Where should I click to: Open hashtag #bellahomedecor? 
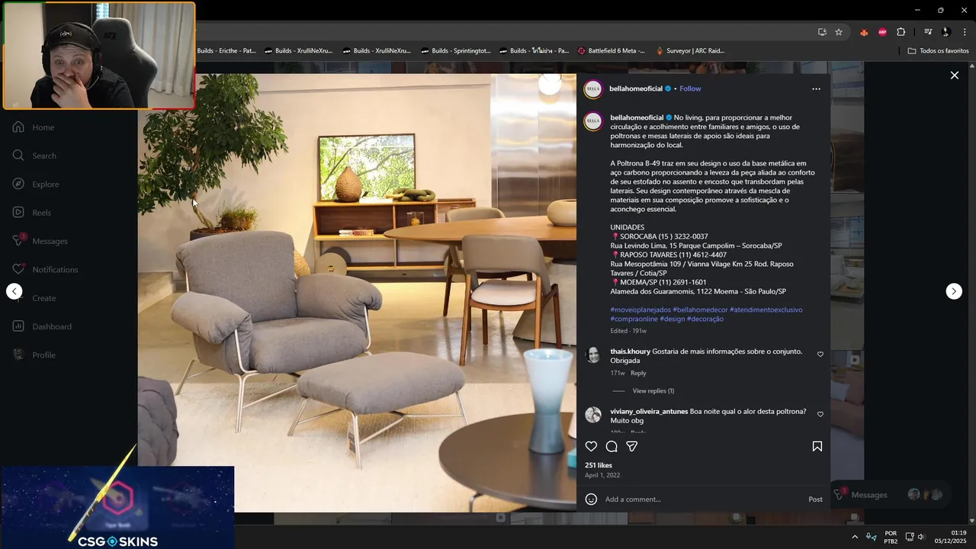(700, 310)
